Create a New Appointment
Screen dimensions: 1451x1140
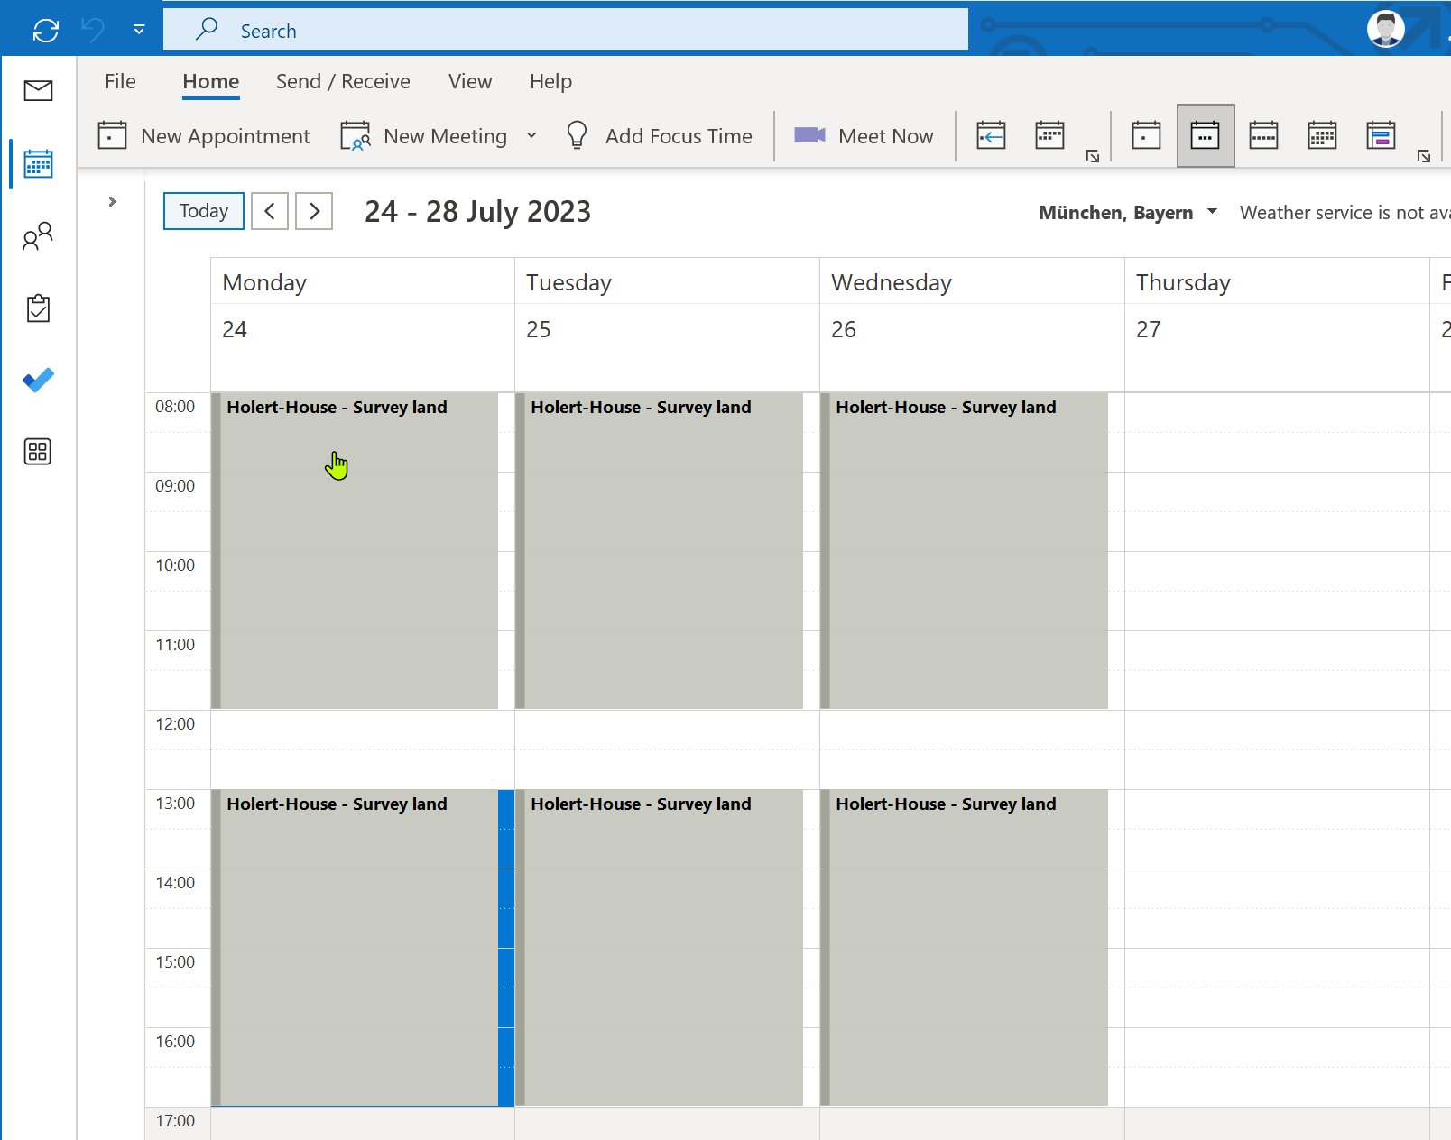(x=204, y=136)
